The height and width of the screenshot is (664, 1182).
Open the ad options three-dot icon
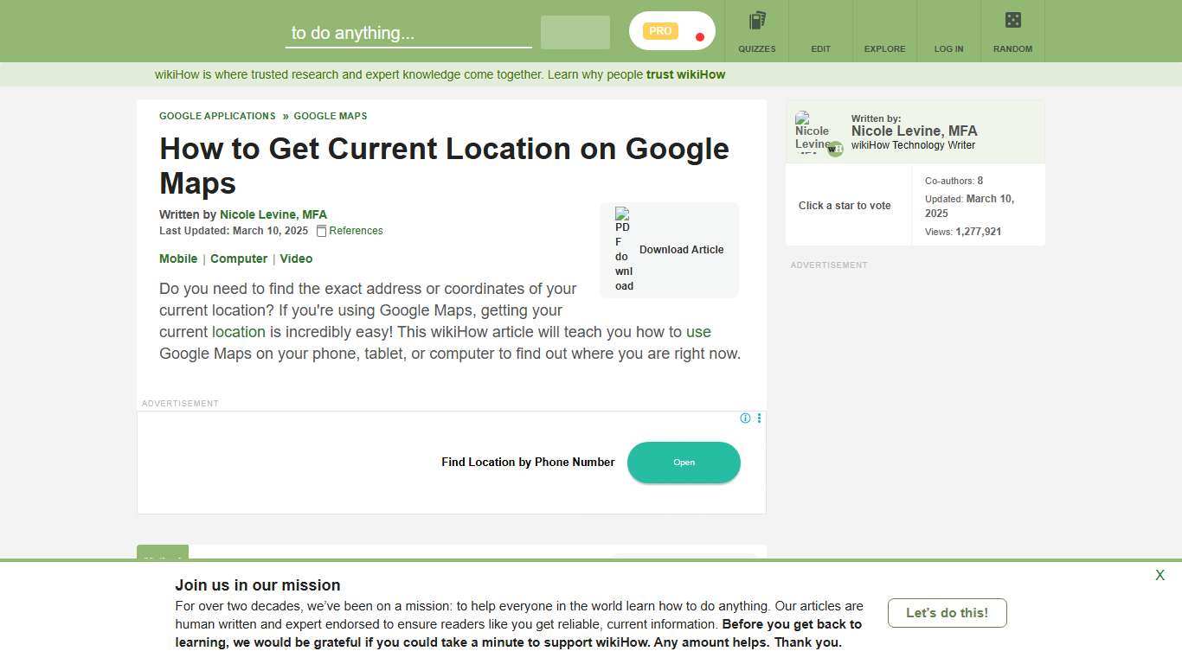[x=759, y=418]
